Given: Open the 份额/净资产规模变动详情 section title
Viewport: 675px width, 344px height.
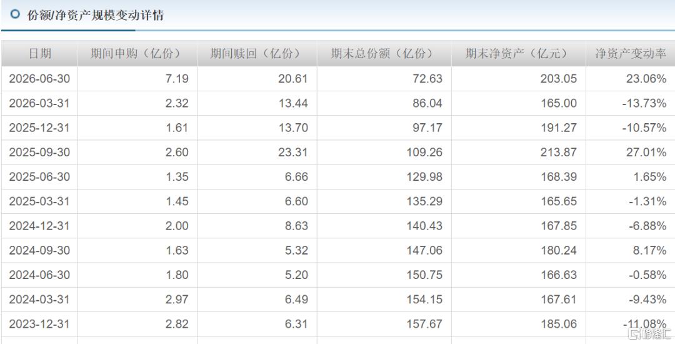Looking at the screenshot, I should point(96,15).
